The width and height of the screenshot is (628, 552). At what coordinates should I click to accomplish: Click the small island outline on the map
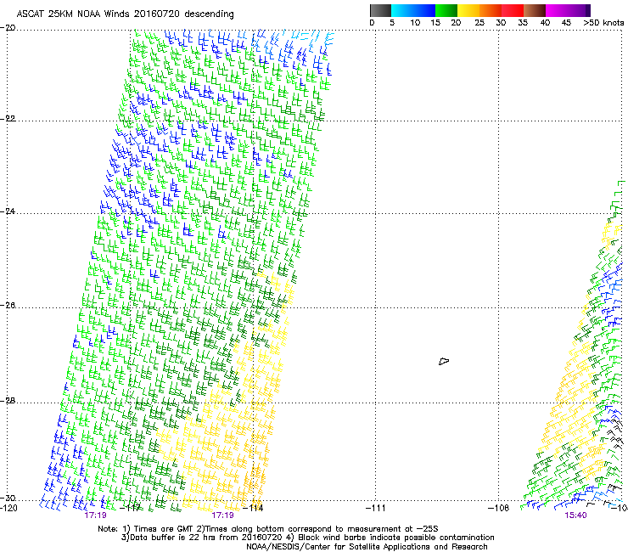coord(444,362)
